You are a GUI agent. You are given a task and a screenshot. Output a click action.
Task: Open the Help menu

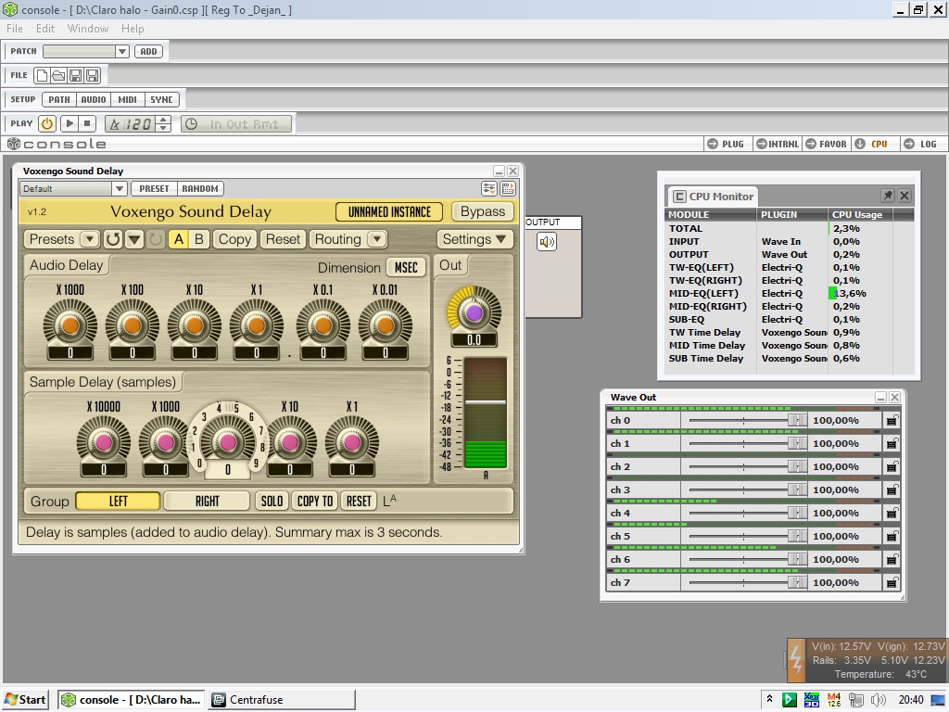(133, 29)
